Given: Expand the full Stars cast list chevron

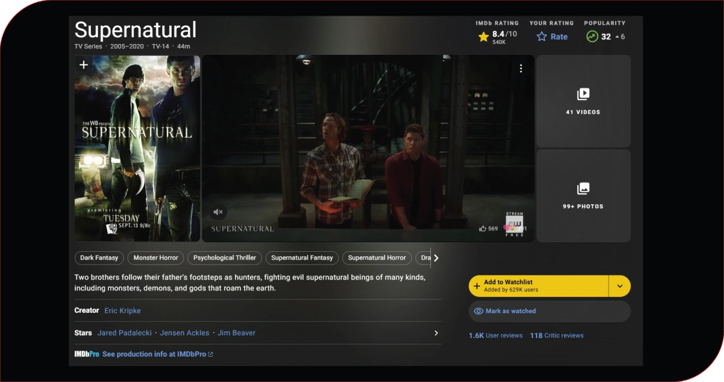Looking at the screenshot, I should (x=436, y=333).
